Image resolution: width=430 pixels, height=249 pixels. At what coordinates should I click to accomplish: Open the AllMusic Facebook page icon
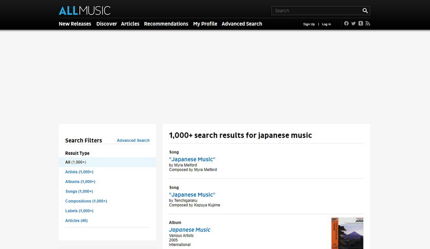(x=346, y=23)
